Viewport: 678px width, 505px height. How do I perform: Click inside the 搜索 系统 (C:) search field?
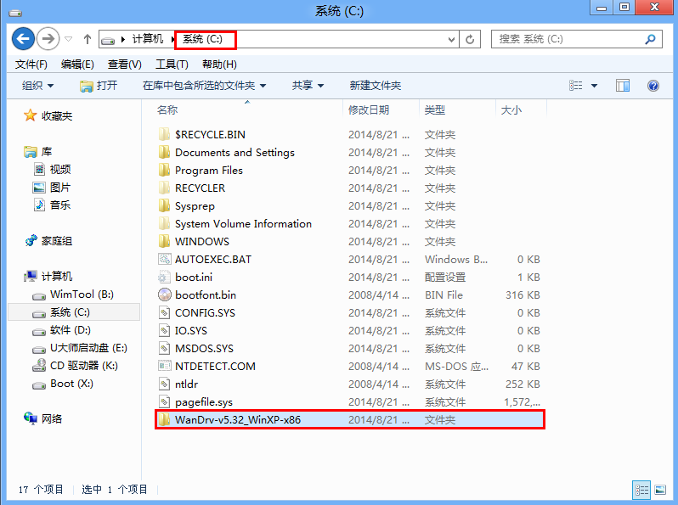565,39
